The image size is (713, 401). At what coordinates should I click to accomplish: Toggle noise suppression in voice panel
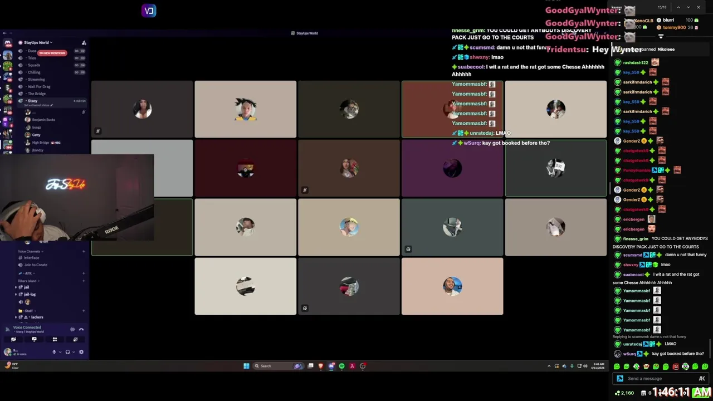(72, 329)
